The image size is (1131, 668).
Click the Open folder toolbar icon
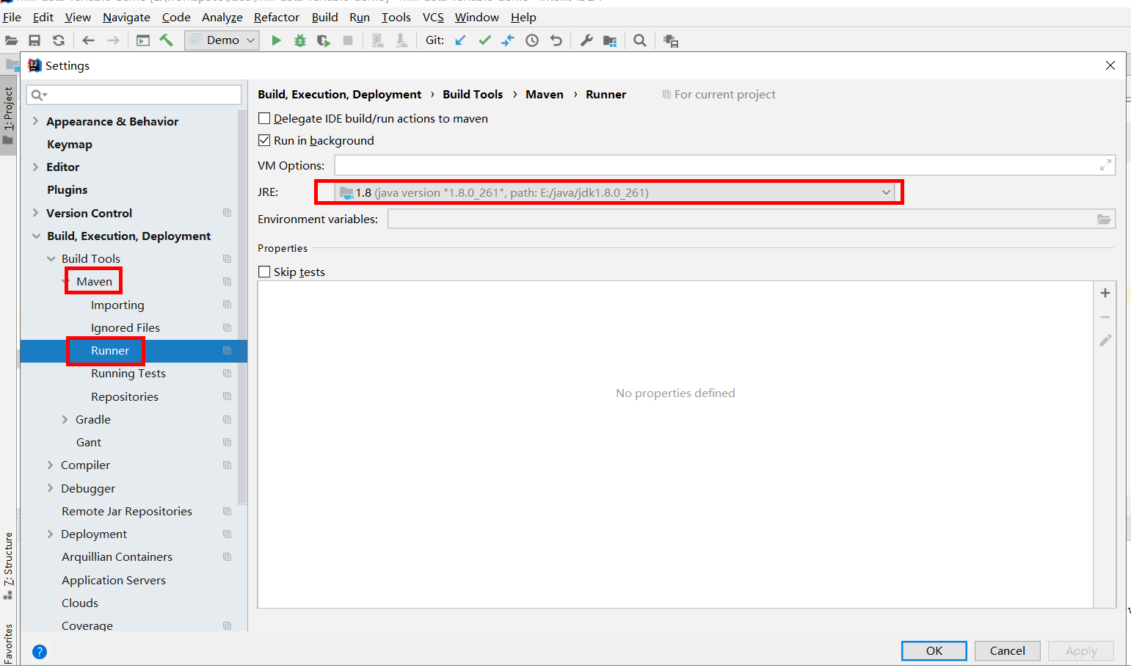coord(12,40)
